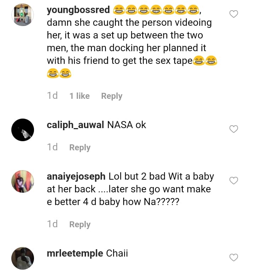Tap the heart beside caliph_auwal's comment
255x270 pixels.
point(234,129)
